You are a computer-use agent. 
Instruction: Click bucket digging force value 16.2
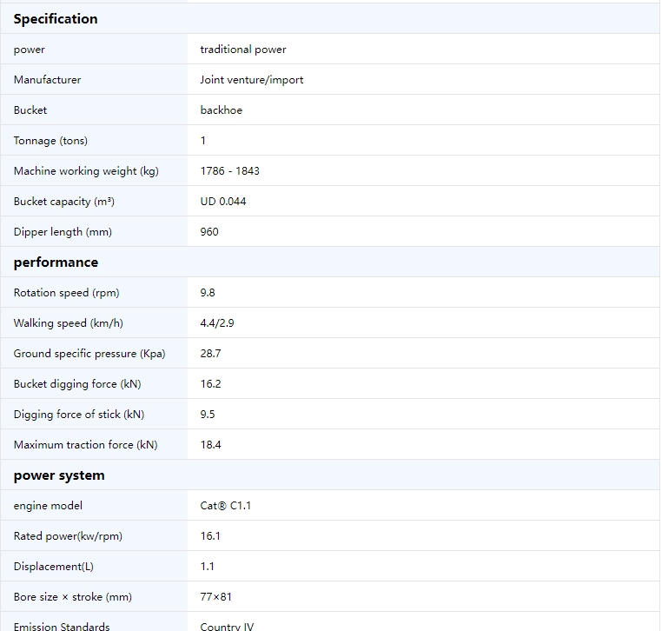[x=210, y=383]
